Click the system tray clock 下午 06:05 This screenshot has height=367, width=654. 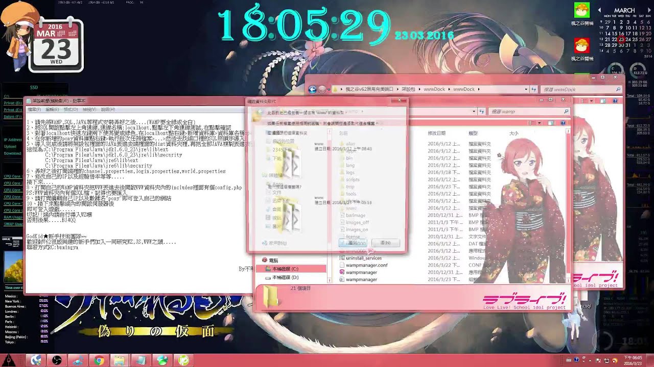[x=632, y=360]
